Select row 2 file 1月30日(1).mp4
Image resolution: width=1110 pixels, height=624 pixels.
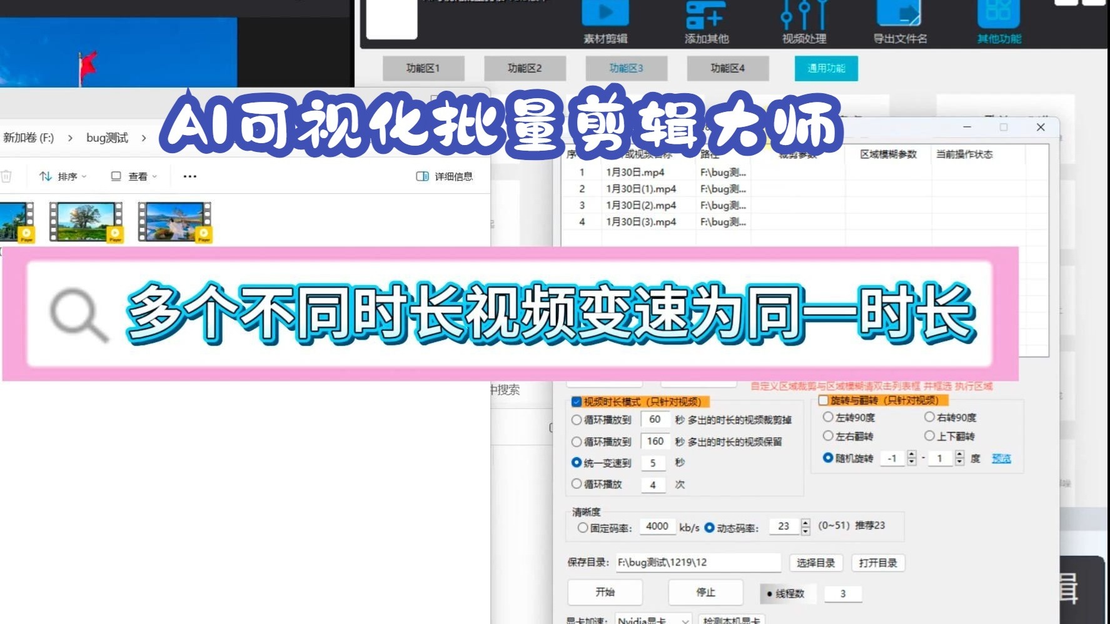[x=641, y=189]
